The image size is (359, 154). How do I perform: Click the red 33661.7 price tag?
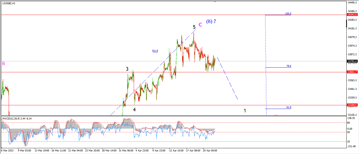pos(352,72)
